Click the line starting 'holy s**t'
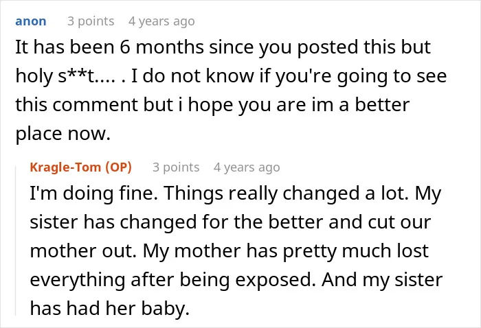Image resolution: width=481 pixels, height=328 pixels. click(231, 76)
